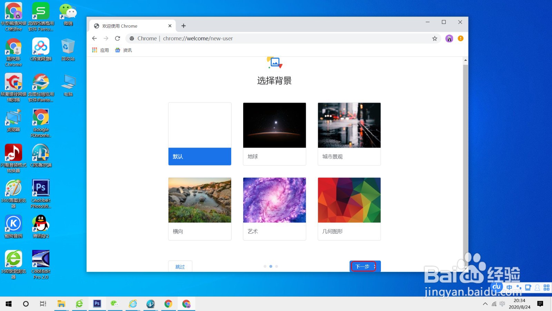Reload the welcome page

click(117, 38)
